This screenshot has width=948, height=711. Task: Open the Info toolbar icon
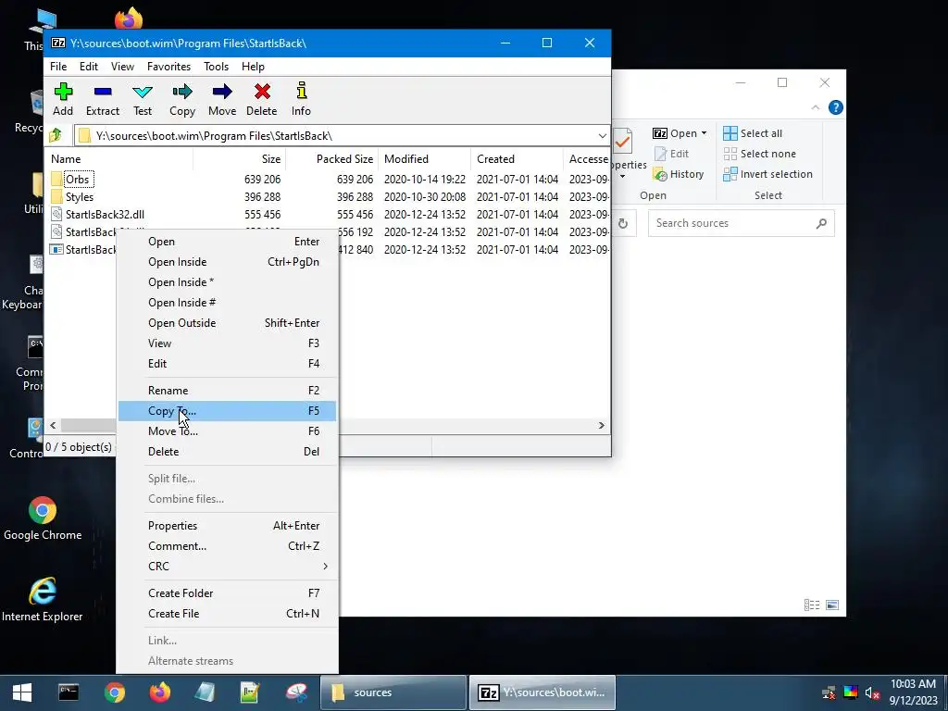coord(301,99)
